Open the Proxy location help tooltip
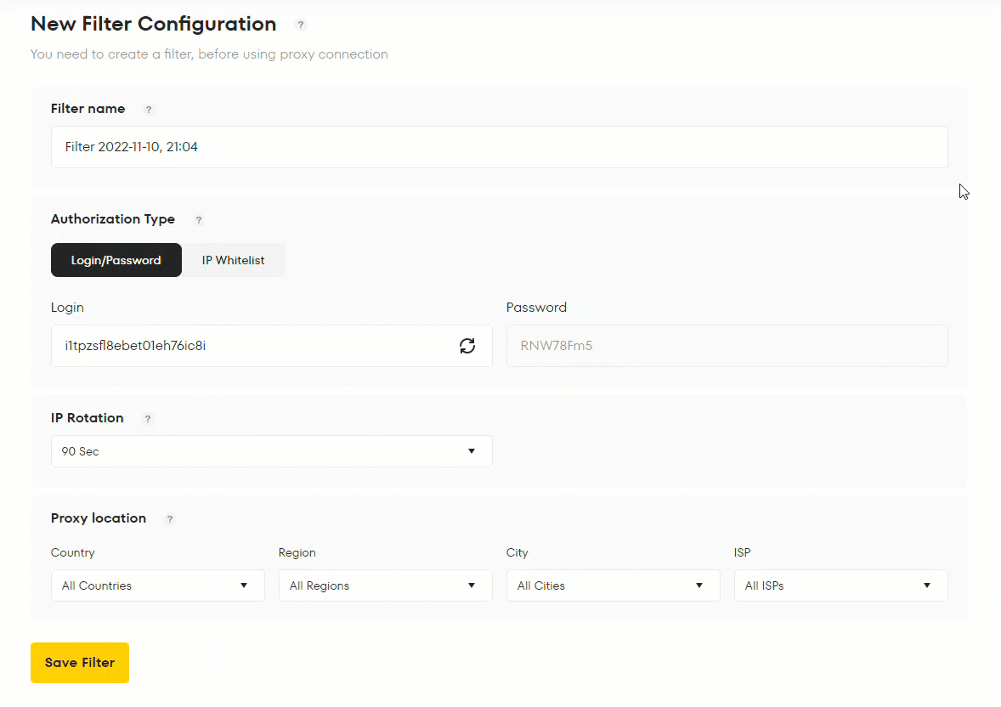This screenshot has height=707, width=1001. tap(169, 519)
